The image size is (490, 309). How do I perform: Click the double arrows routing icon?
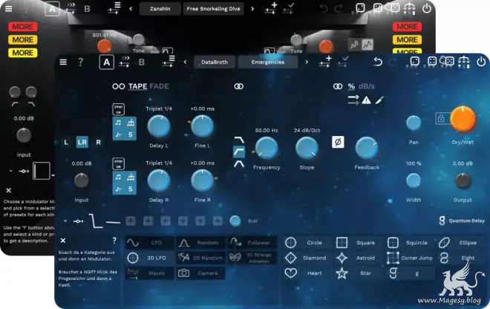353,100
